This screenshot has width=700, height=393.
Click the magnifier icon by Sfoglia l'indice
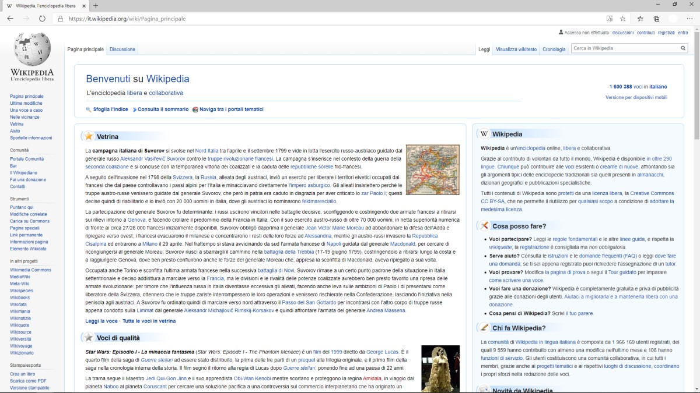[x=89, y=109]
